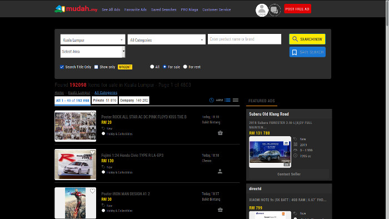Open Honda Civic Type R model thumbnail
The image size is (389, 219).
(76, 165)
